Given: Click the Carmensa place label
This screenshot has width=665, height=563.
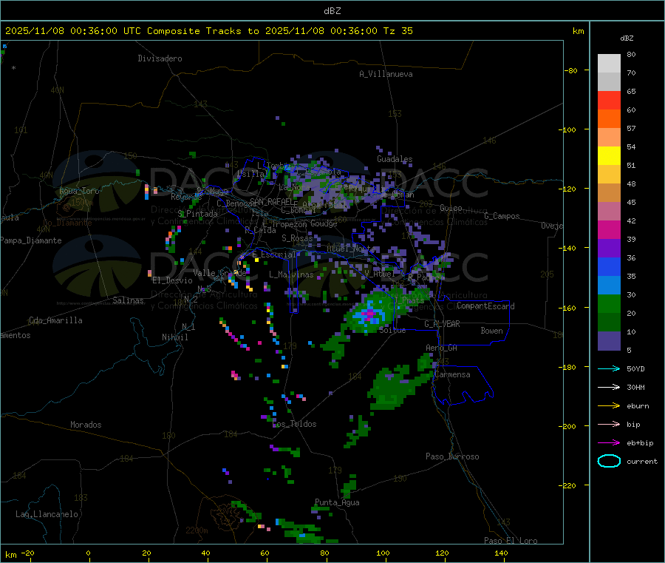Looking at the screenshot, I should point(452,374).
